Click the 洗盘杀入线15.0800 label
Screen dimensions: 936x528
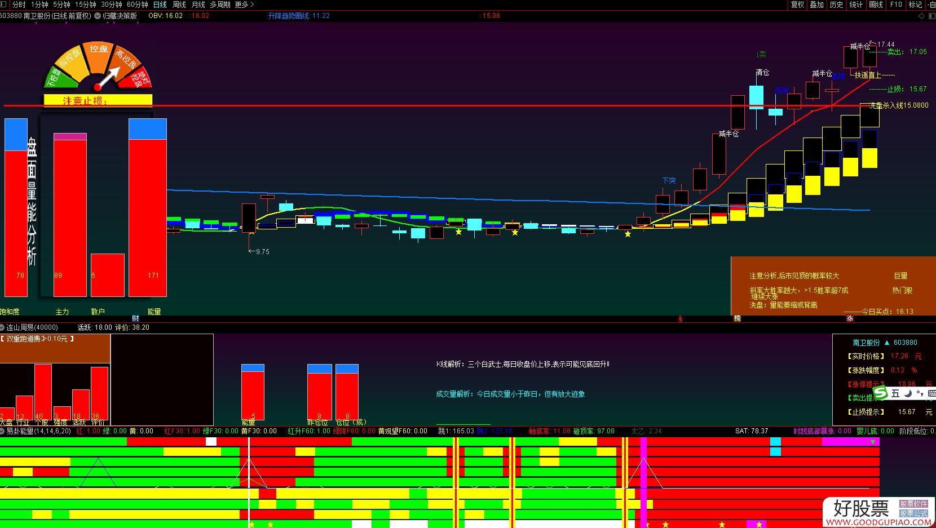[898, 105]
